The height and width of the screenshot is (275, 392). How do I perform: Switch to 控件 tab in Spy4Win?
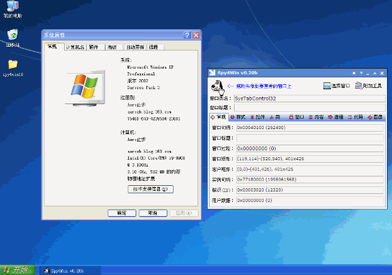pos(258,117)
